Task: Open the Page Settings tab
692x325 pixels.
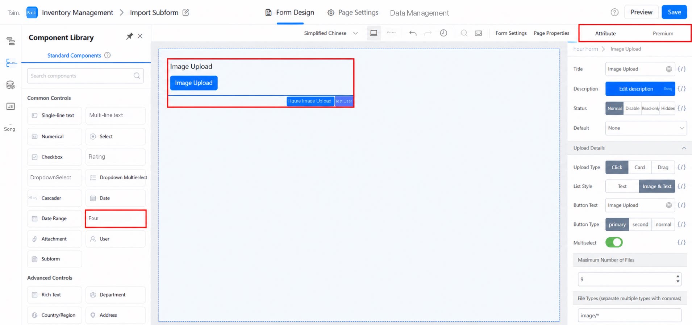Action: click(x=353, y=12)
